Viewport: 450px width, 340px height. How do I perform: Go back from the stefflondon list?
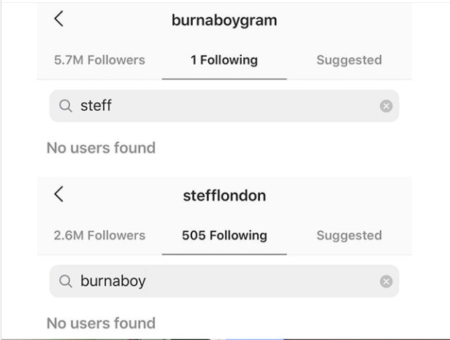(59, 194)
